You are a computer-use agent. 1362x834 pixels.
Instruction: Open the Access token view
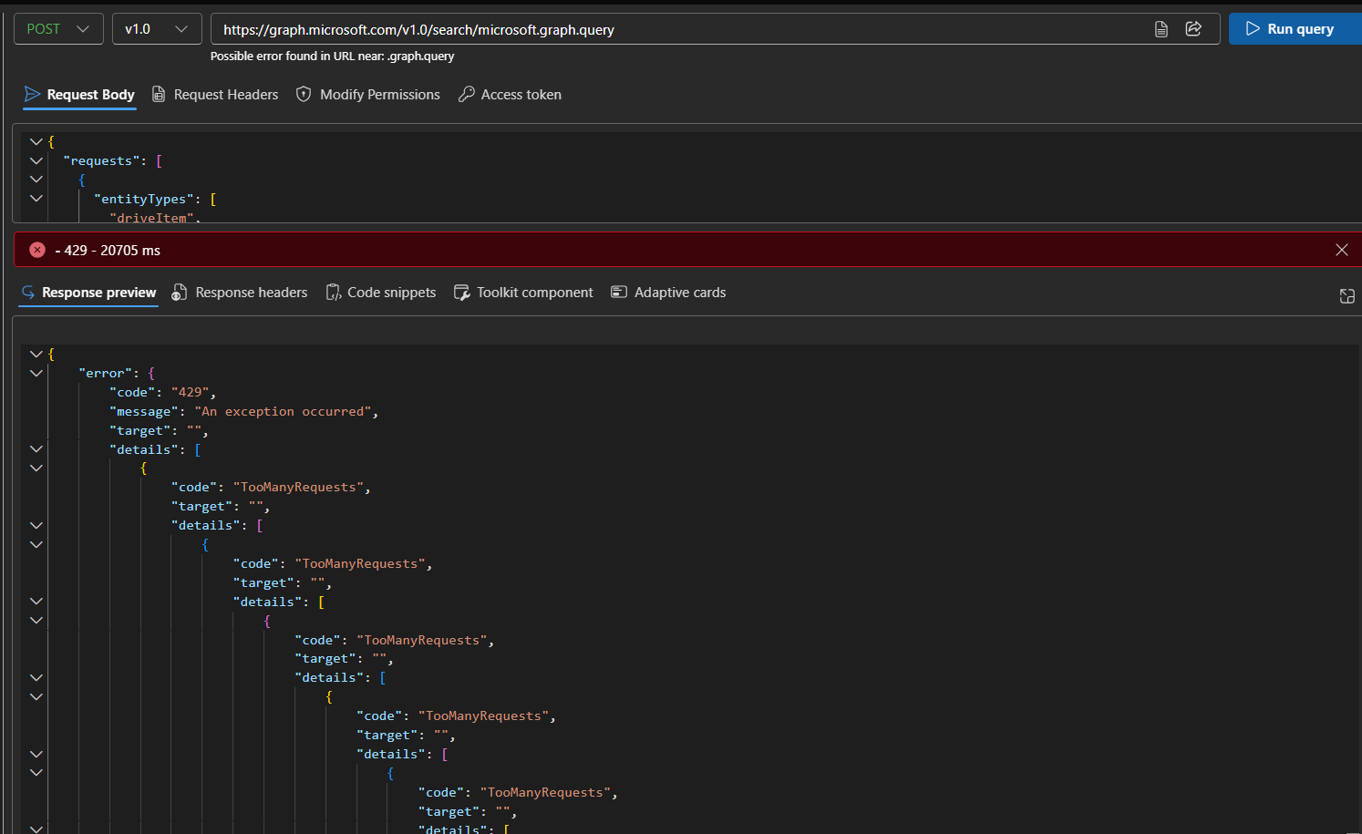coord(510,94)
